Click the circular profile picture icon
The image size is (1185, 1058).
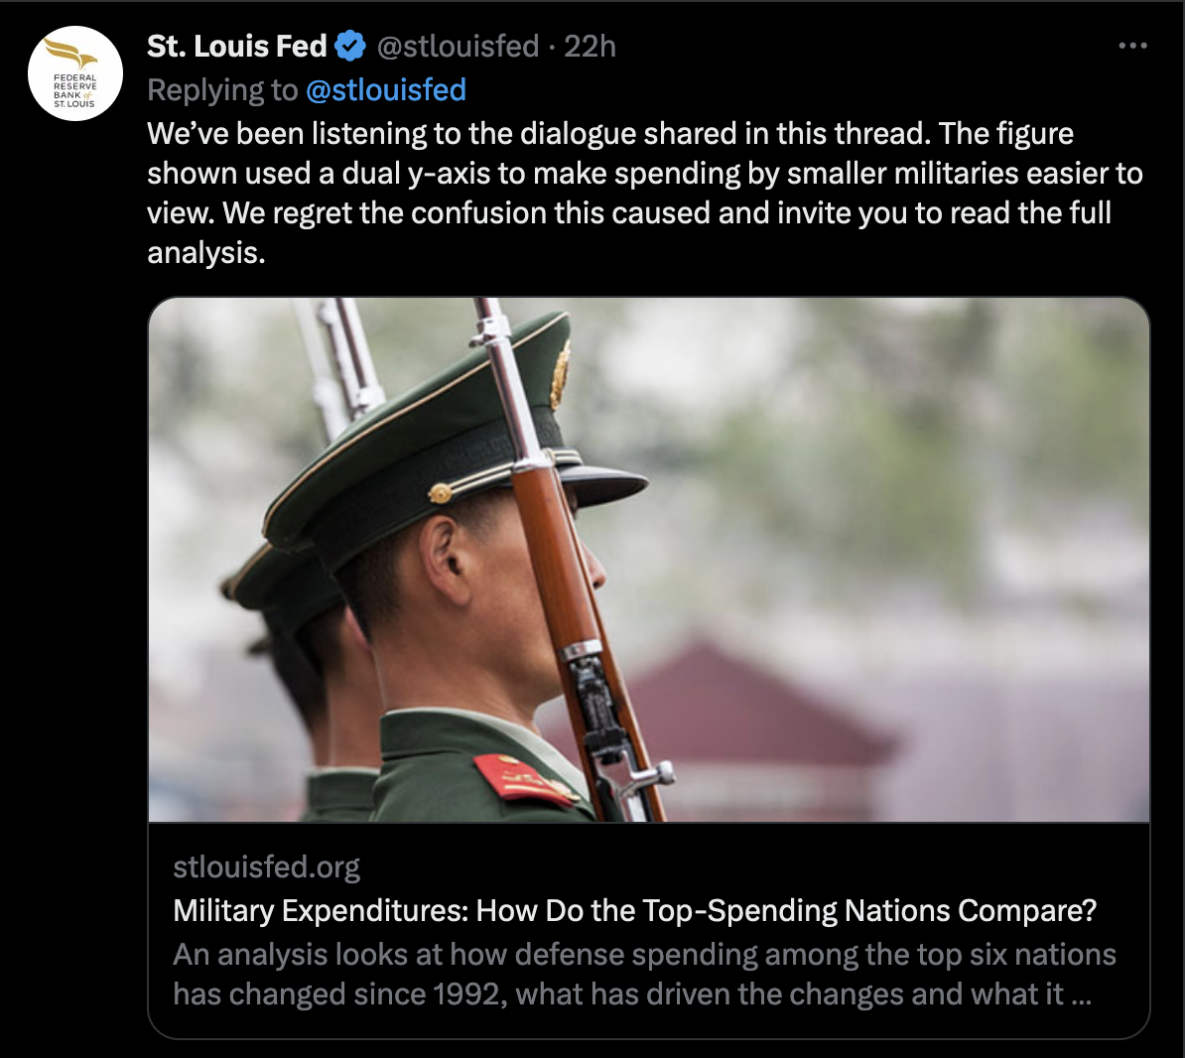(x=74, y=73)
